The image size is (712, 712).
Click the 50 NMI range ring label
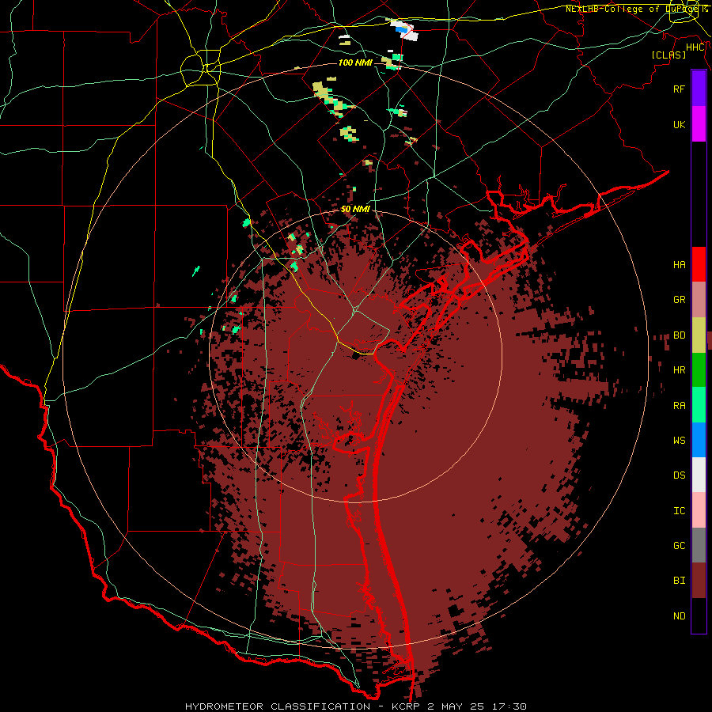point(355,210)
